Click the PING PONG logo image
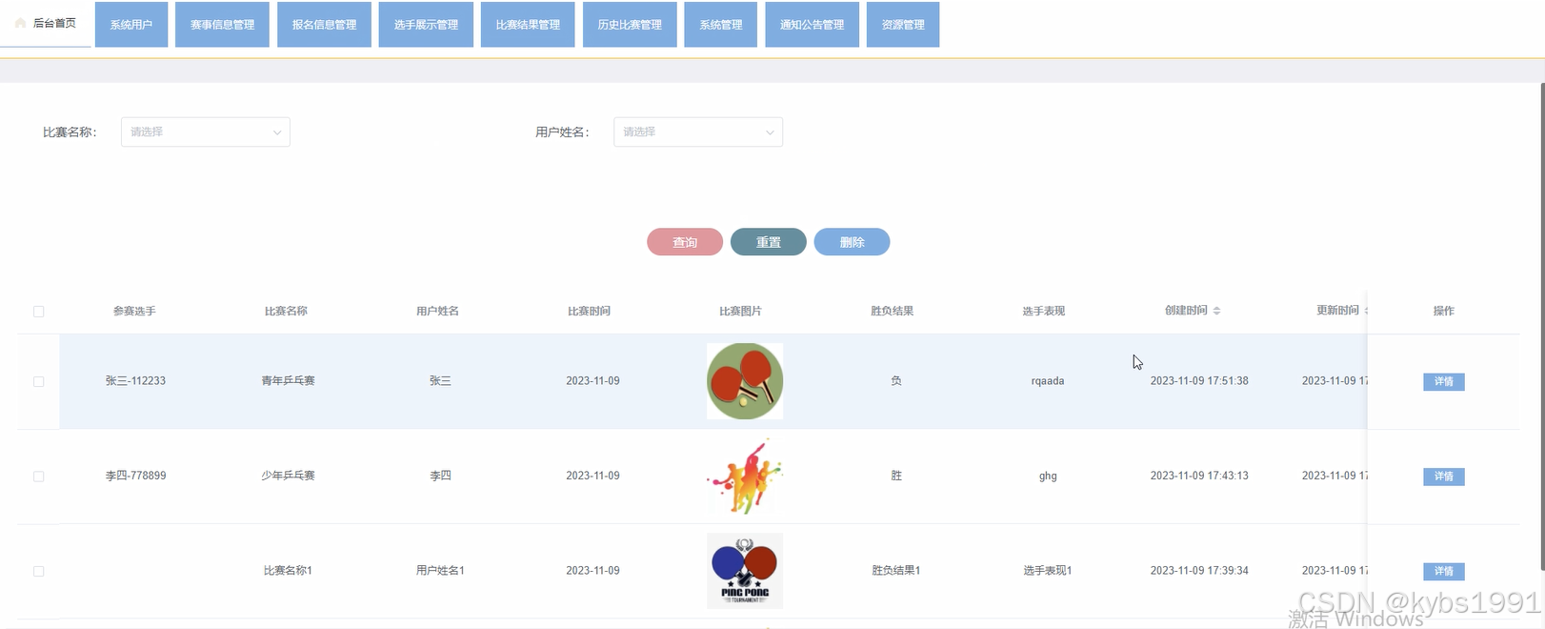 pyautogui.click(x=745, y=571)
